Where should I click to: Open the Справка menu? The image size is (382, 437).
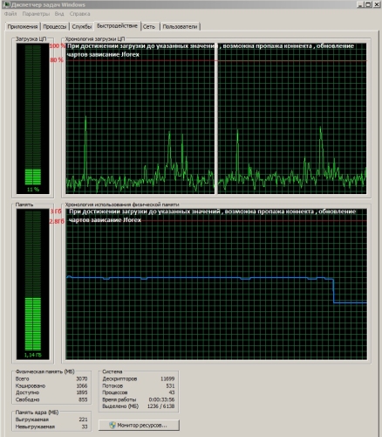point(79,14)
